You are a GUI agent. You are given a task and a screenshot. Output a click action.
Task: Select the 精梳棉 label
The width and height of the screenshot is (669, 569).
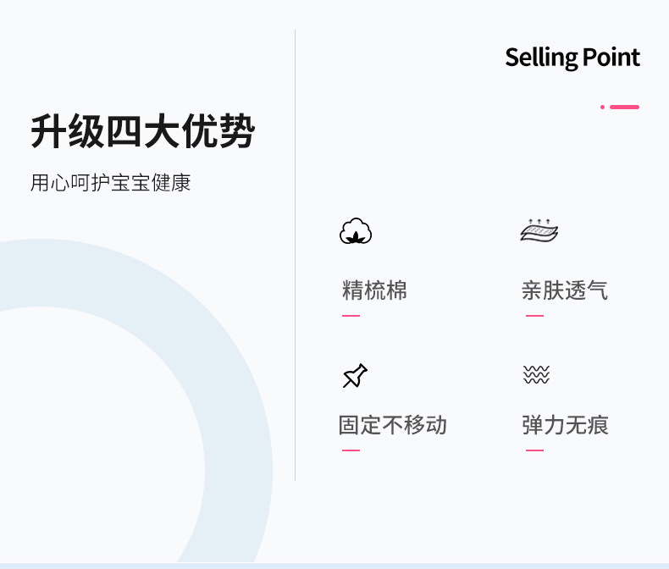[374, 290]
